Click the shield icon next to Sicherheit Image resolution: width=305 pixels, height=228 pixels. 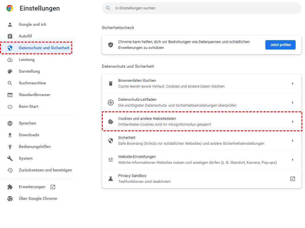pos(111,141)
